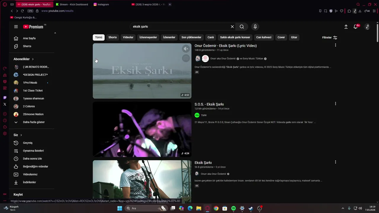Open Spotify from the taskbar
The image size is (379, 213).
coord(233,209)
